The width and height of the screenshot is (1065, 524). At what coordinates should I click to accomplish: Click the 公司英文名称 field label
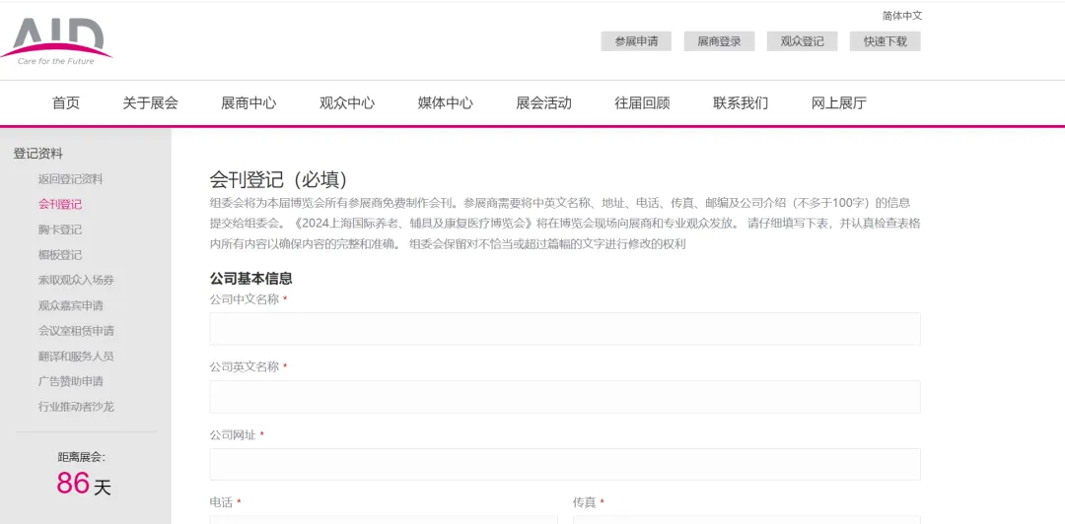pyautogui.click(x=245, y=367)
